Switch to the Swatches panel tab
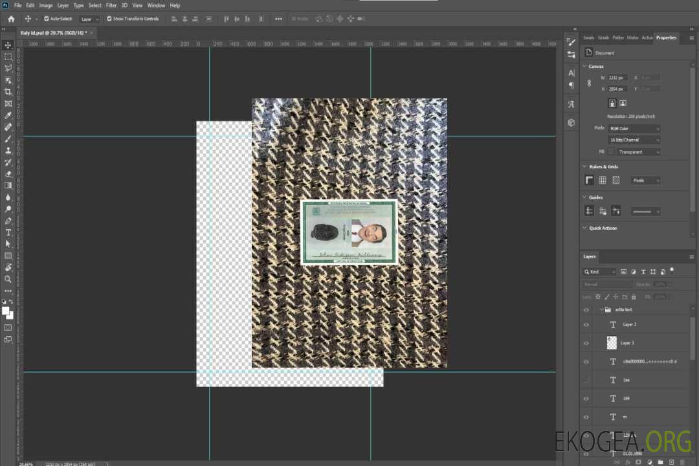 coord(588,38)
